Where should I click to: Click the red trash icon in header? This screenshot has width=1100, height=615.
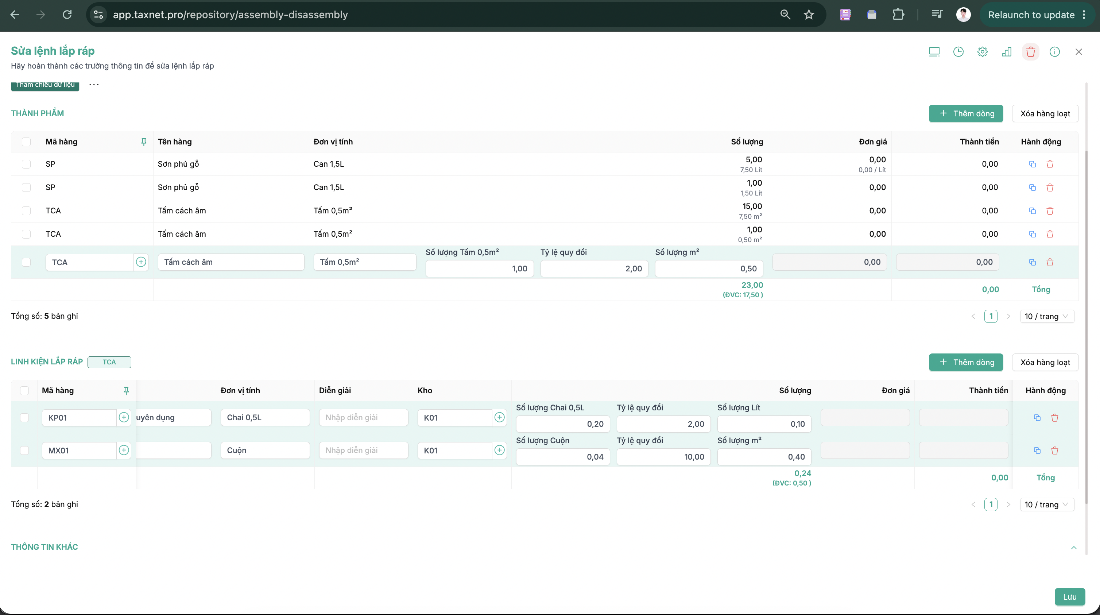pos(1030,52)
